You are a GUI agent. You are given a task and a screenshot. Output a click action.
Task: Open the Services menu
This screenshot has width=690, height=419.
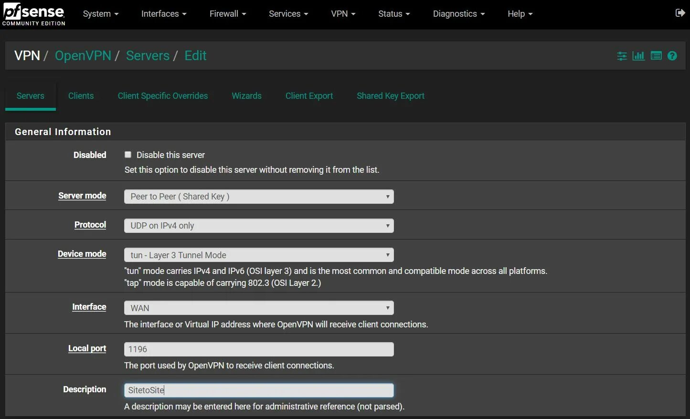(288, 14)
